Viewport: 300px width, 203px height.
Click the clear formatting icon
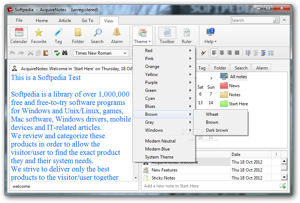click(x=203, y=53)
